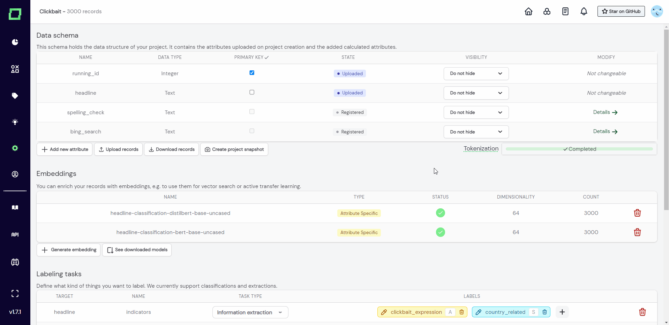The width and height of the screenshot is (669, 325).
Task: Click headline-classification-bert-base-uncased name
Action: pos(170,232)
